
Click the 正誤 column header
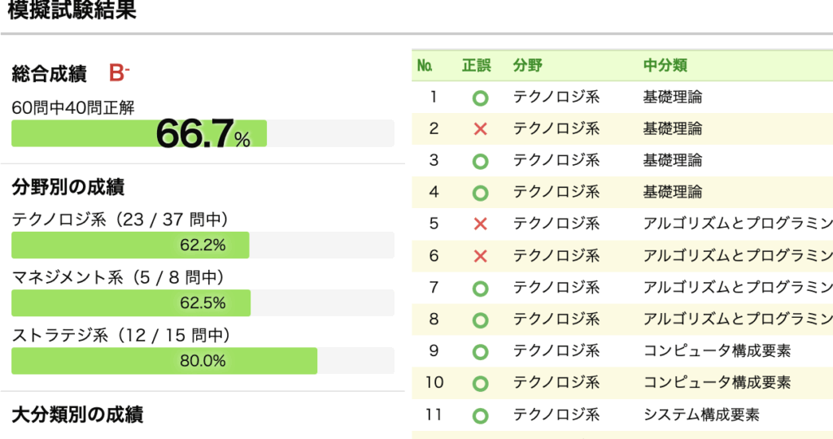476,66
